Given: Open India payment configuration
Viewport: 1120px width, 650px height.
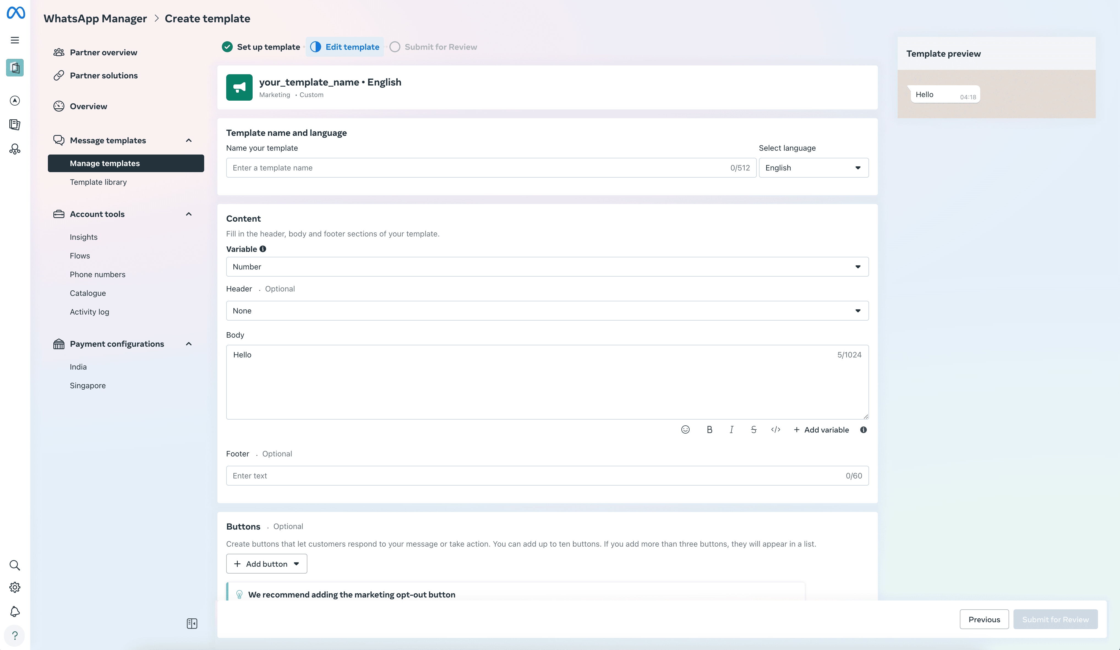Looking at the screenshot, I should tap(78, 367).
